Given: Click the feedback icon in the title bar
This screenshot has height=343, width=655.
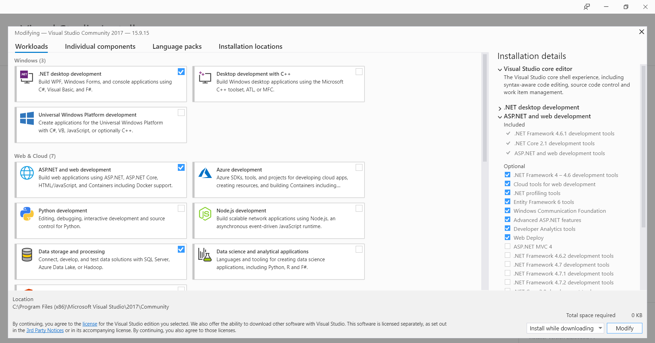Looking at the screenshot, I should point(587,7).
